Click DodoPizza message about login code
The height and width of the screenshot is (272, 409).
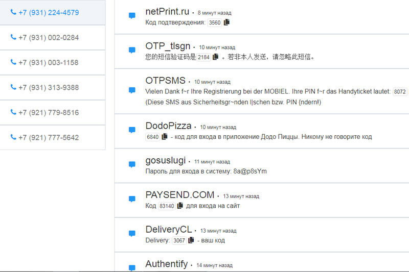(x=271, y=137)
